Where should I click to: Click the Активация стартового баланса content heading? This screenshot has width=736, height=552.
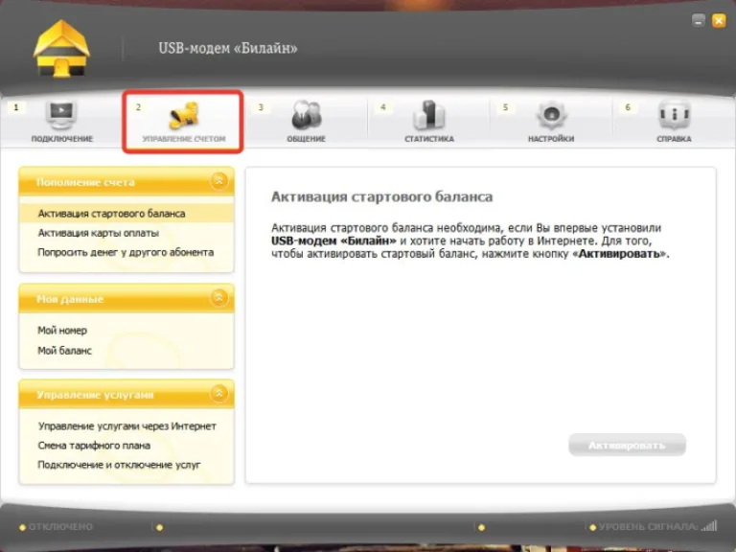382,196
